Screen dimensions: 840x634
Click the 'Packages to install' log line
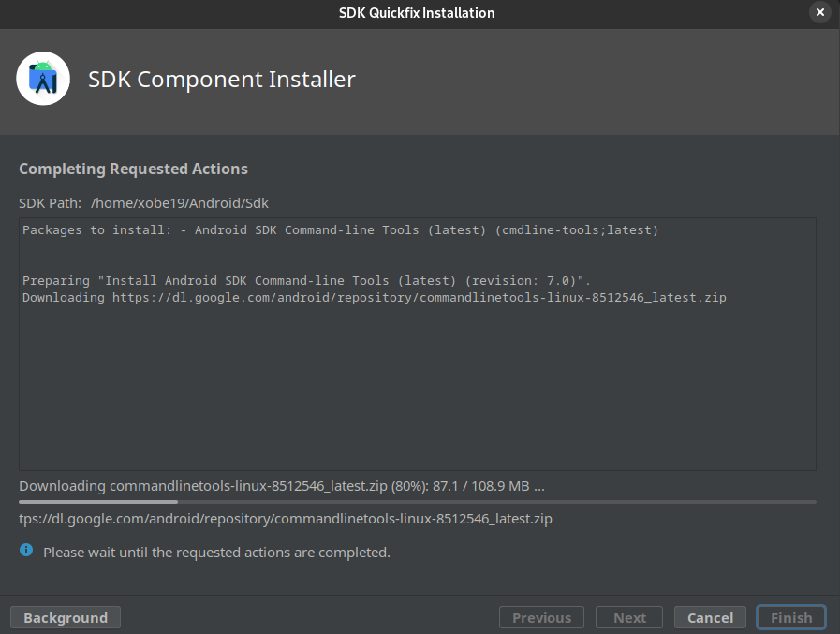coord(340,230)
